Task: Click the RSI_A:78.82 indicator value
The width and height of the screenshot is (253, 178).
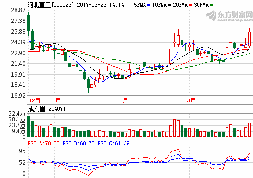Action: pos(44,143)
